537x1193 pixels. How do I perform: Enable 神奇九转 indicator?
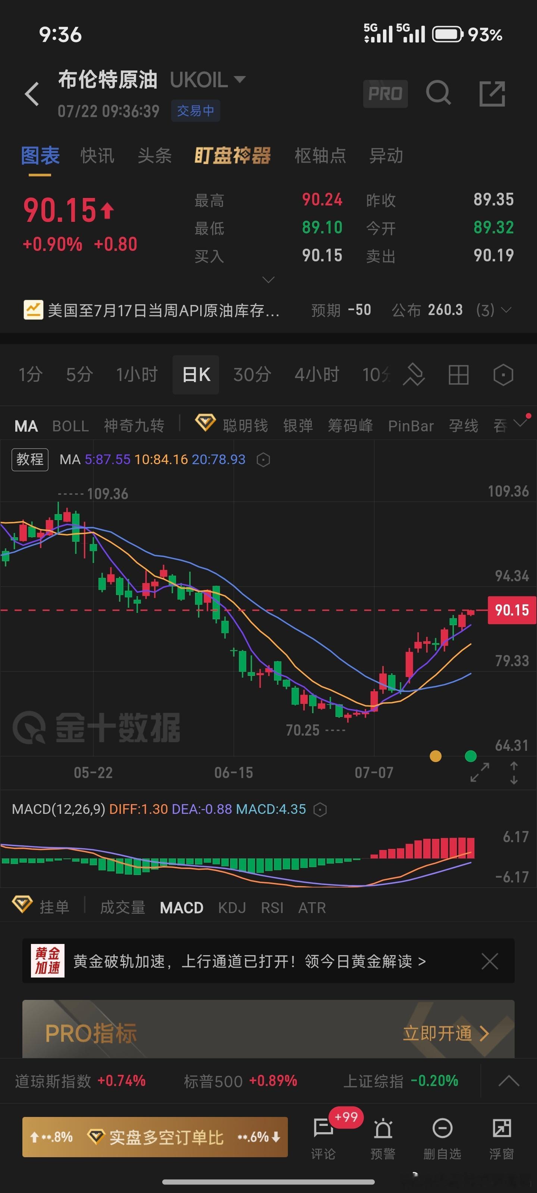pyautogui.click(x=134, y=426)
